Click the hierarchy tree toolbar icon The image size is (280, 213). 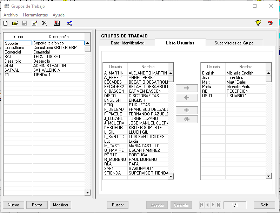click(69, 23)
